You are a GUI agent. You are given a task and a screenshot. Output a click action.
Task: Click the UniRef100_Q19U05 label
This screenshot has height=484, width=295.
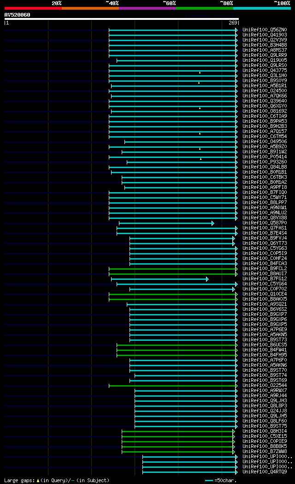pos(265,60)
